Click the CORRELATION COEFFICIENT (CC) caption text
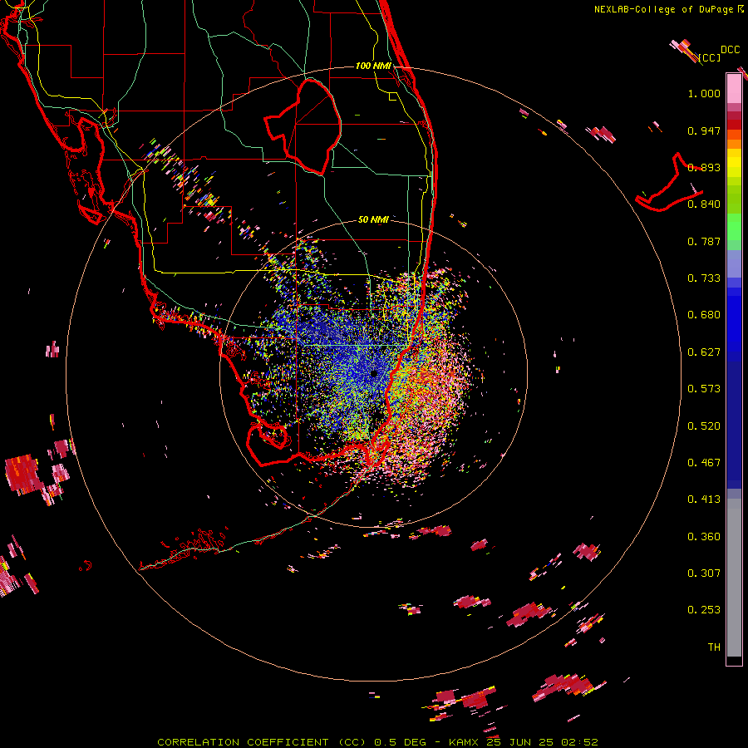Viewport: 748px width, 748px height. [x=262, y=742]
